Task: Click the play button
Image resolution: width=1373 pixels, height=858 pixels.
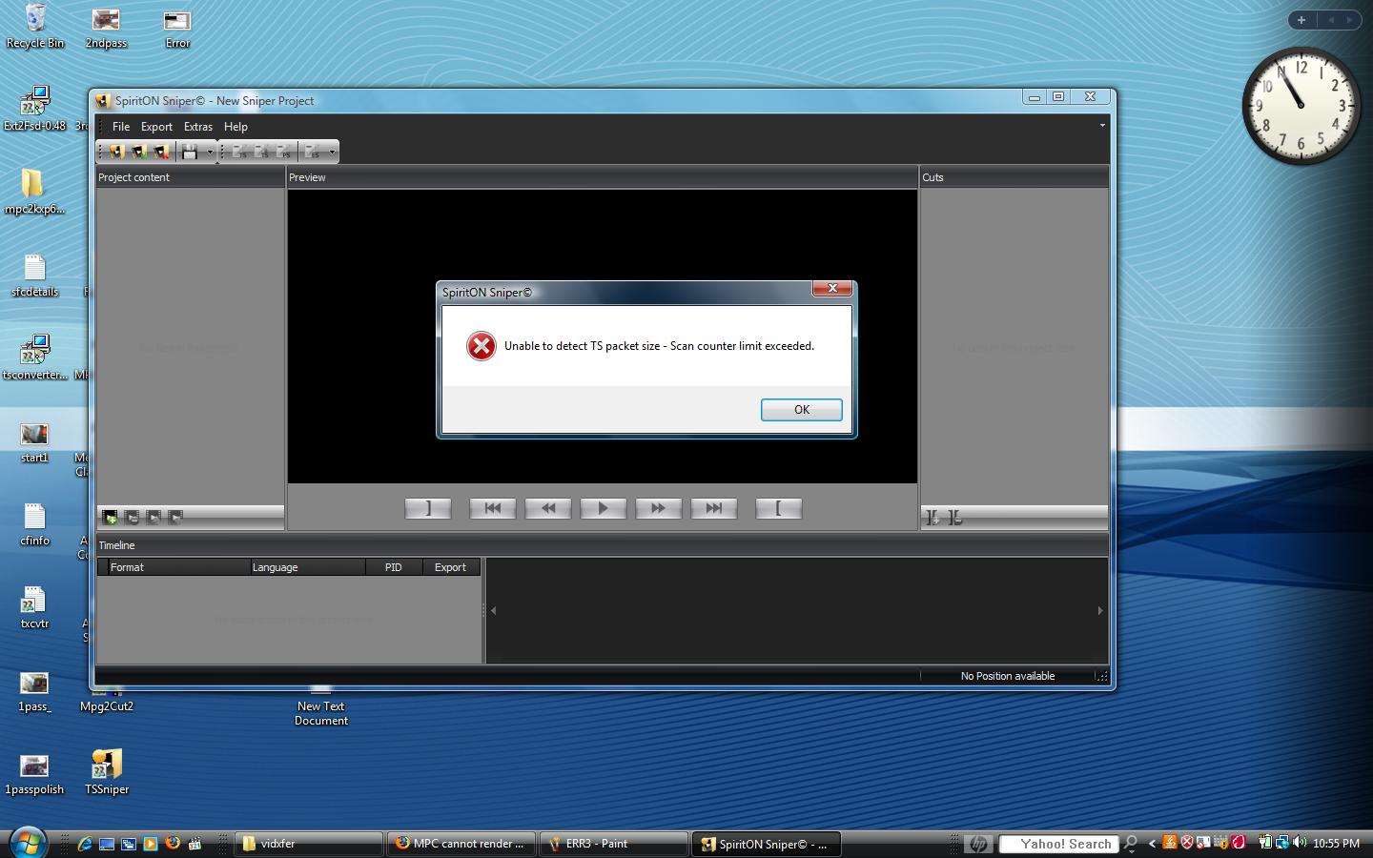Action: [604, 509]
